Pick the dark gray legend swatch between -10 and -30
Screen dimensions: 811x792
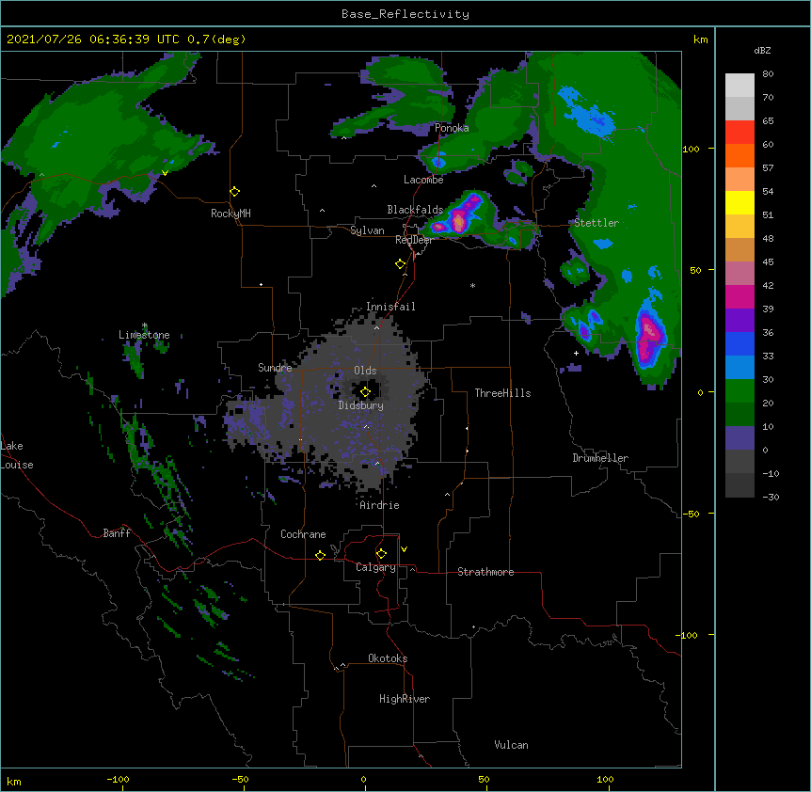(x=739, y=485)
